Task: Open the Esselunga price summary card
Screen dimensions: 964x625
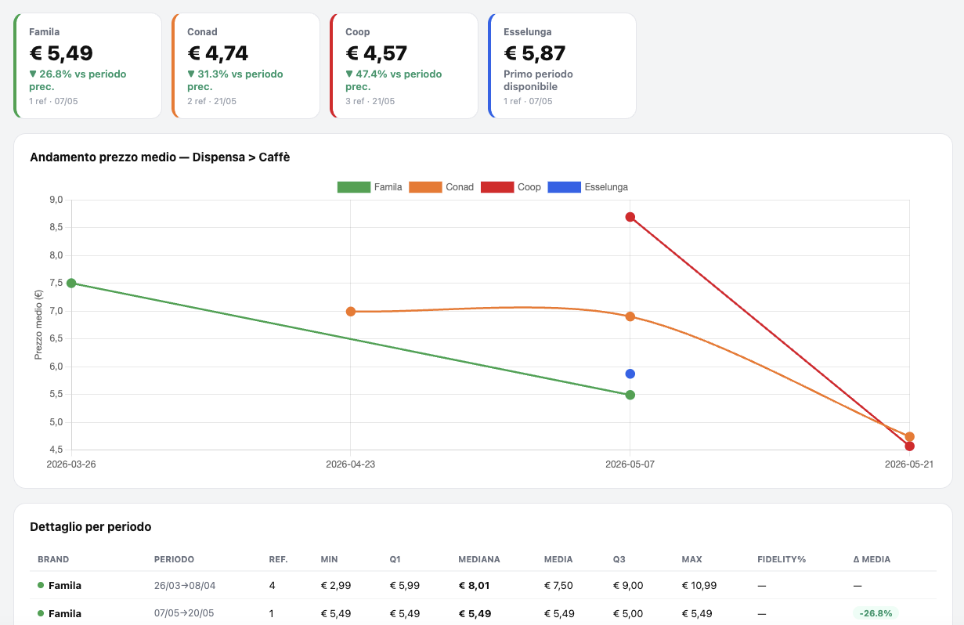Action: [562, 66]
